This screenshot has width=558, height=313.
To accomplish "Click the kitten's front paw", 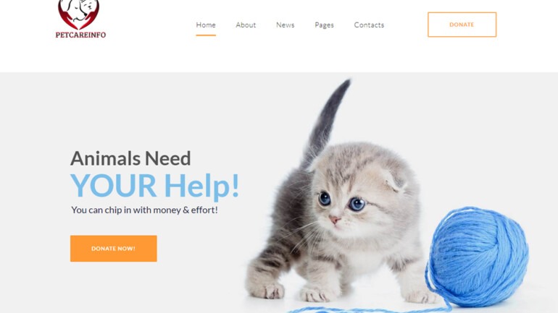I will click(317, 293).
